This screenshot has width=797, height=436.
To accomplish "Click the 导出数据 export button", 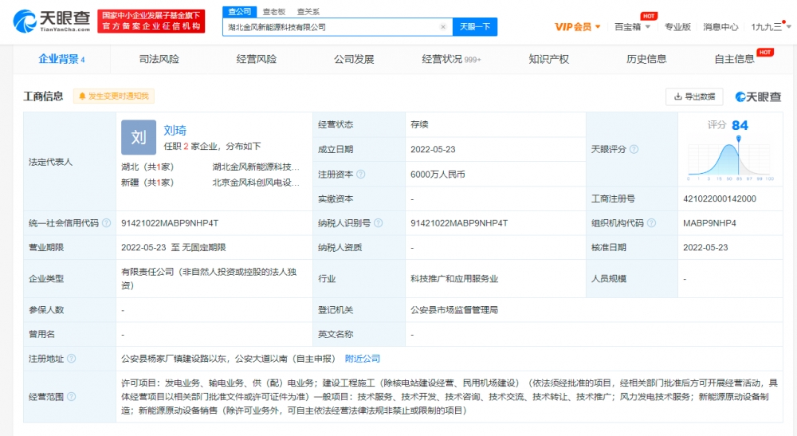I will click(694, 96).
